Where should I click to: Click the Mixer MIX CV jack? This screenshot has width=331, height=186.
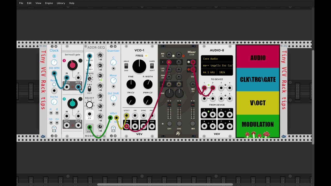193,84
